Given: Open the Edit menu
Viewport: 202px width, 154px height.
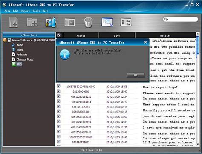Looking at the screenshot, I should (x=16, y=11).
